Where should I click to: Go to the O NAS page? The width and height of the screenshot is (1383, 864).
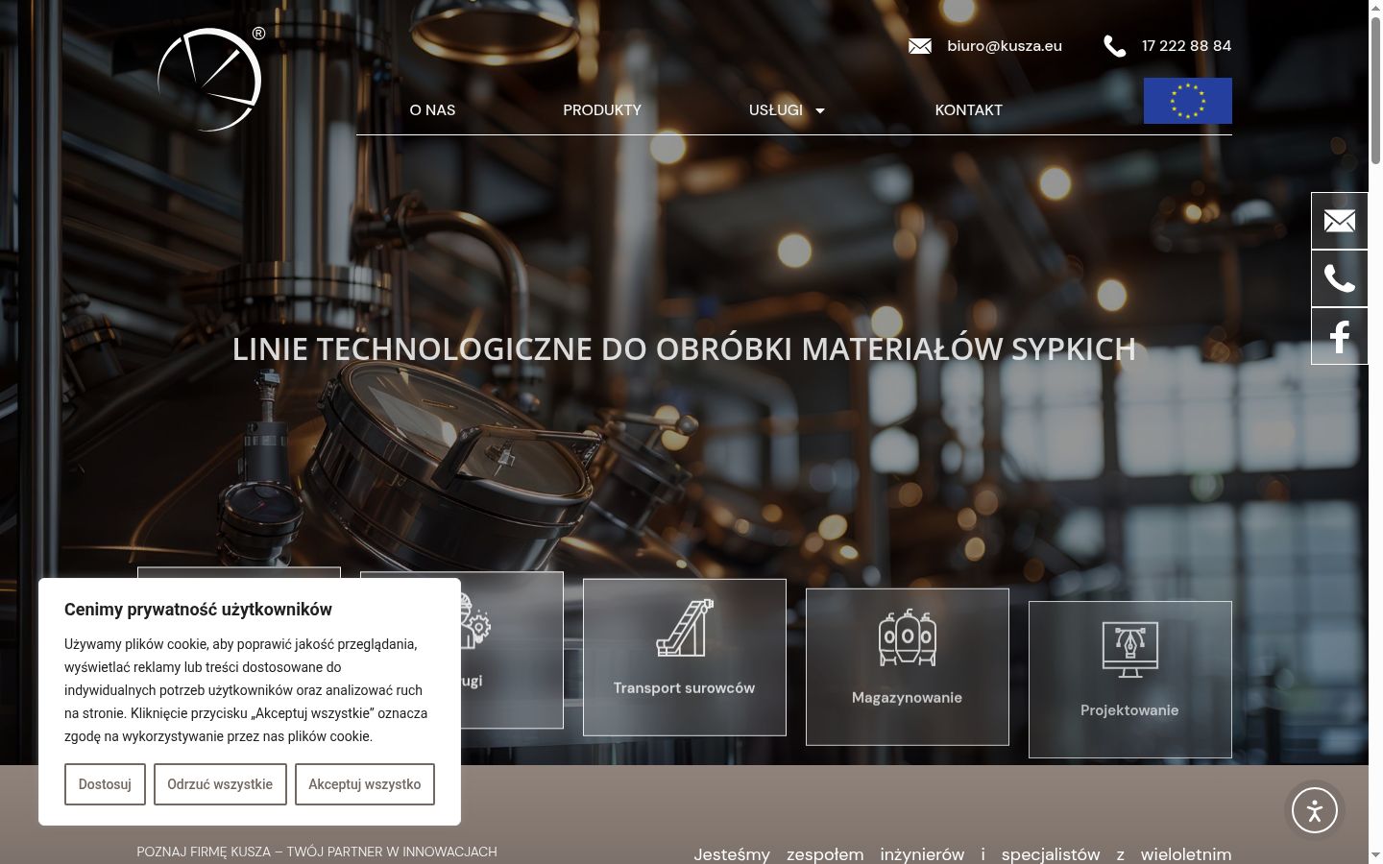coord(432,110)
